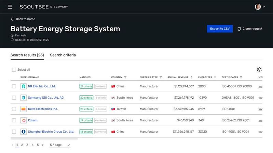This screenshot has width=273, height=153.
Task: Go to results page 3
Action: [x=27, y=145]
